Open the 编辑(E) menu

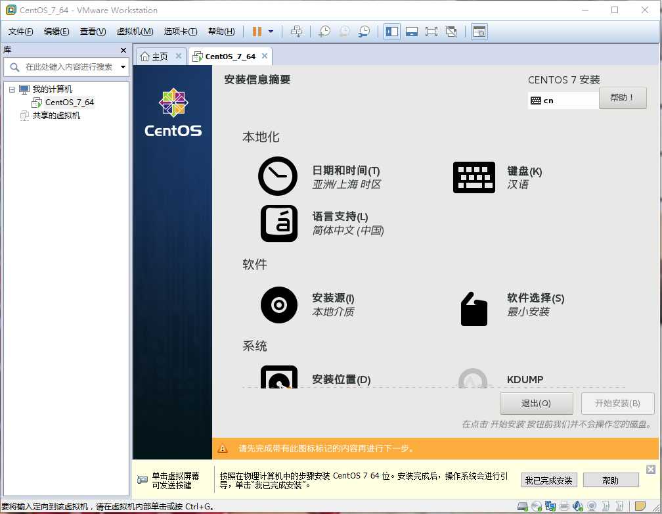click(56, 32)
